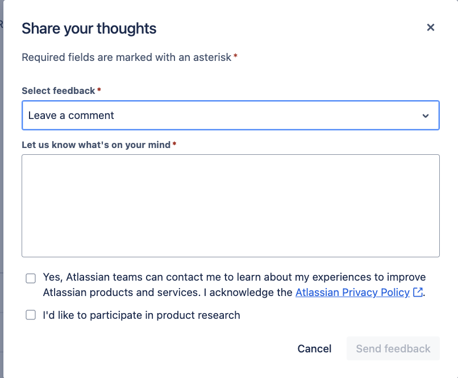Click the chevron arrow in feedback dropdown
458x378 pixels.
pos(426,116)
